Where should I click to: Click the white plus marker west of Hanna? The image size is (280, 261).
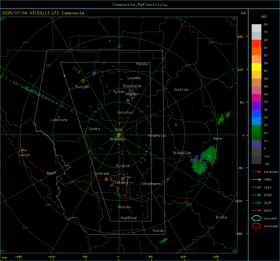(x=176, y=125)
